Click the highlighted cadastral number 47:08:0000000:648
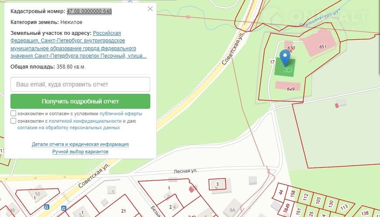The image size is (380, 217). click(89, 11)
